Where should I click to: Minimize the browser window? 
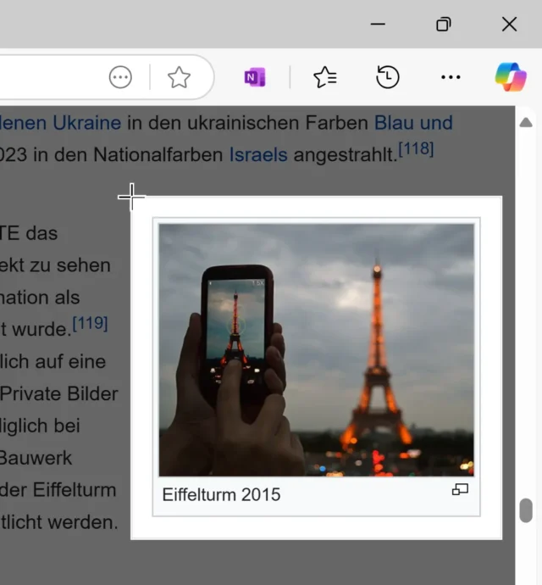378,25
